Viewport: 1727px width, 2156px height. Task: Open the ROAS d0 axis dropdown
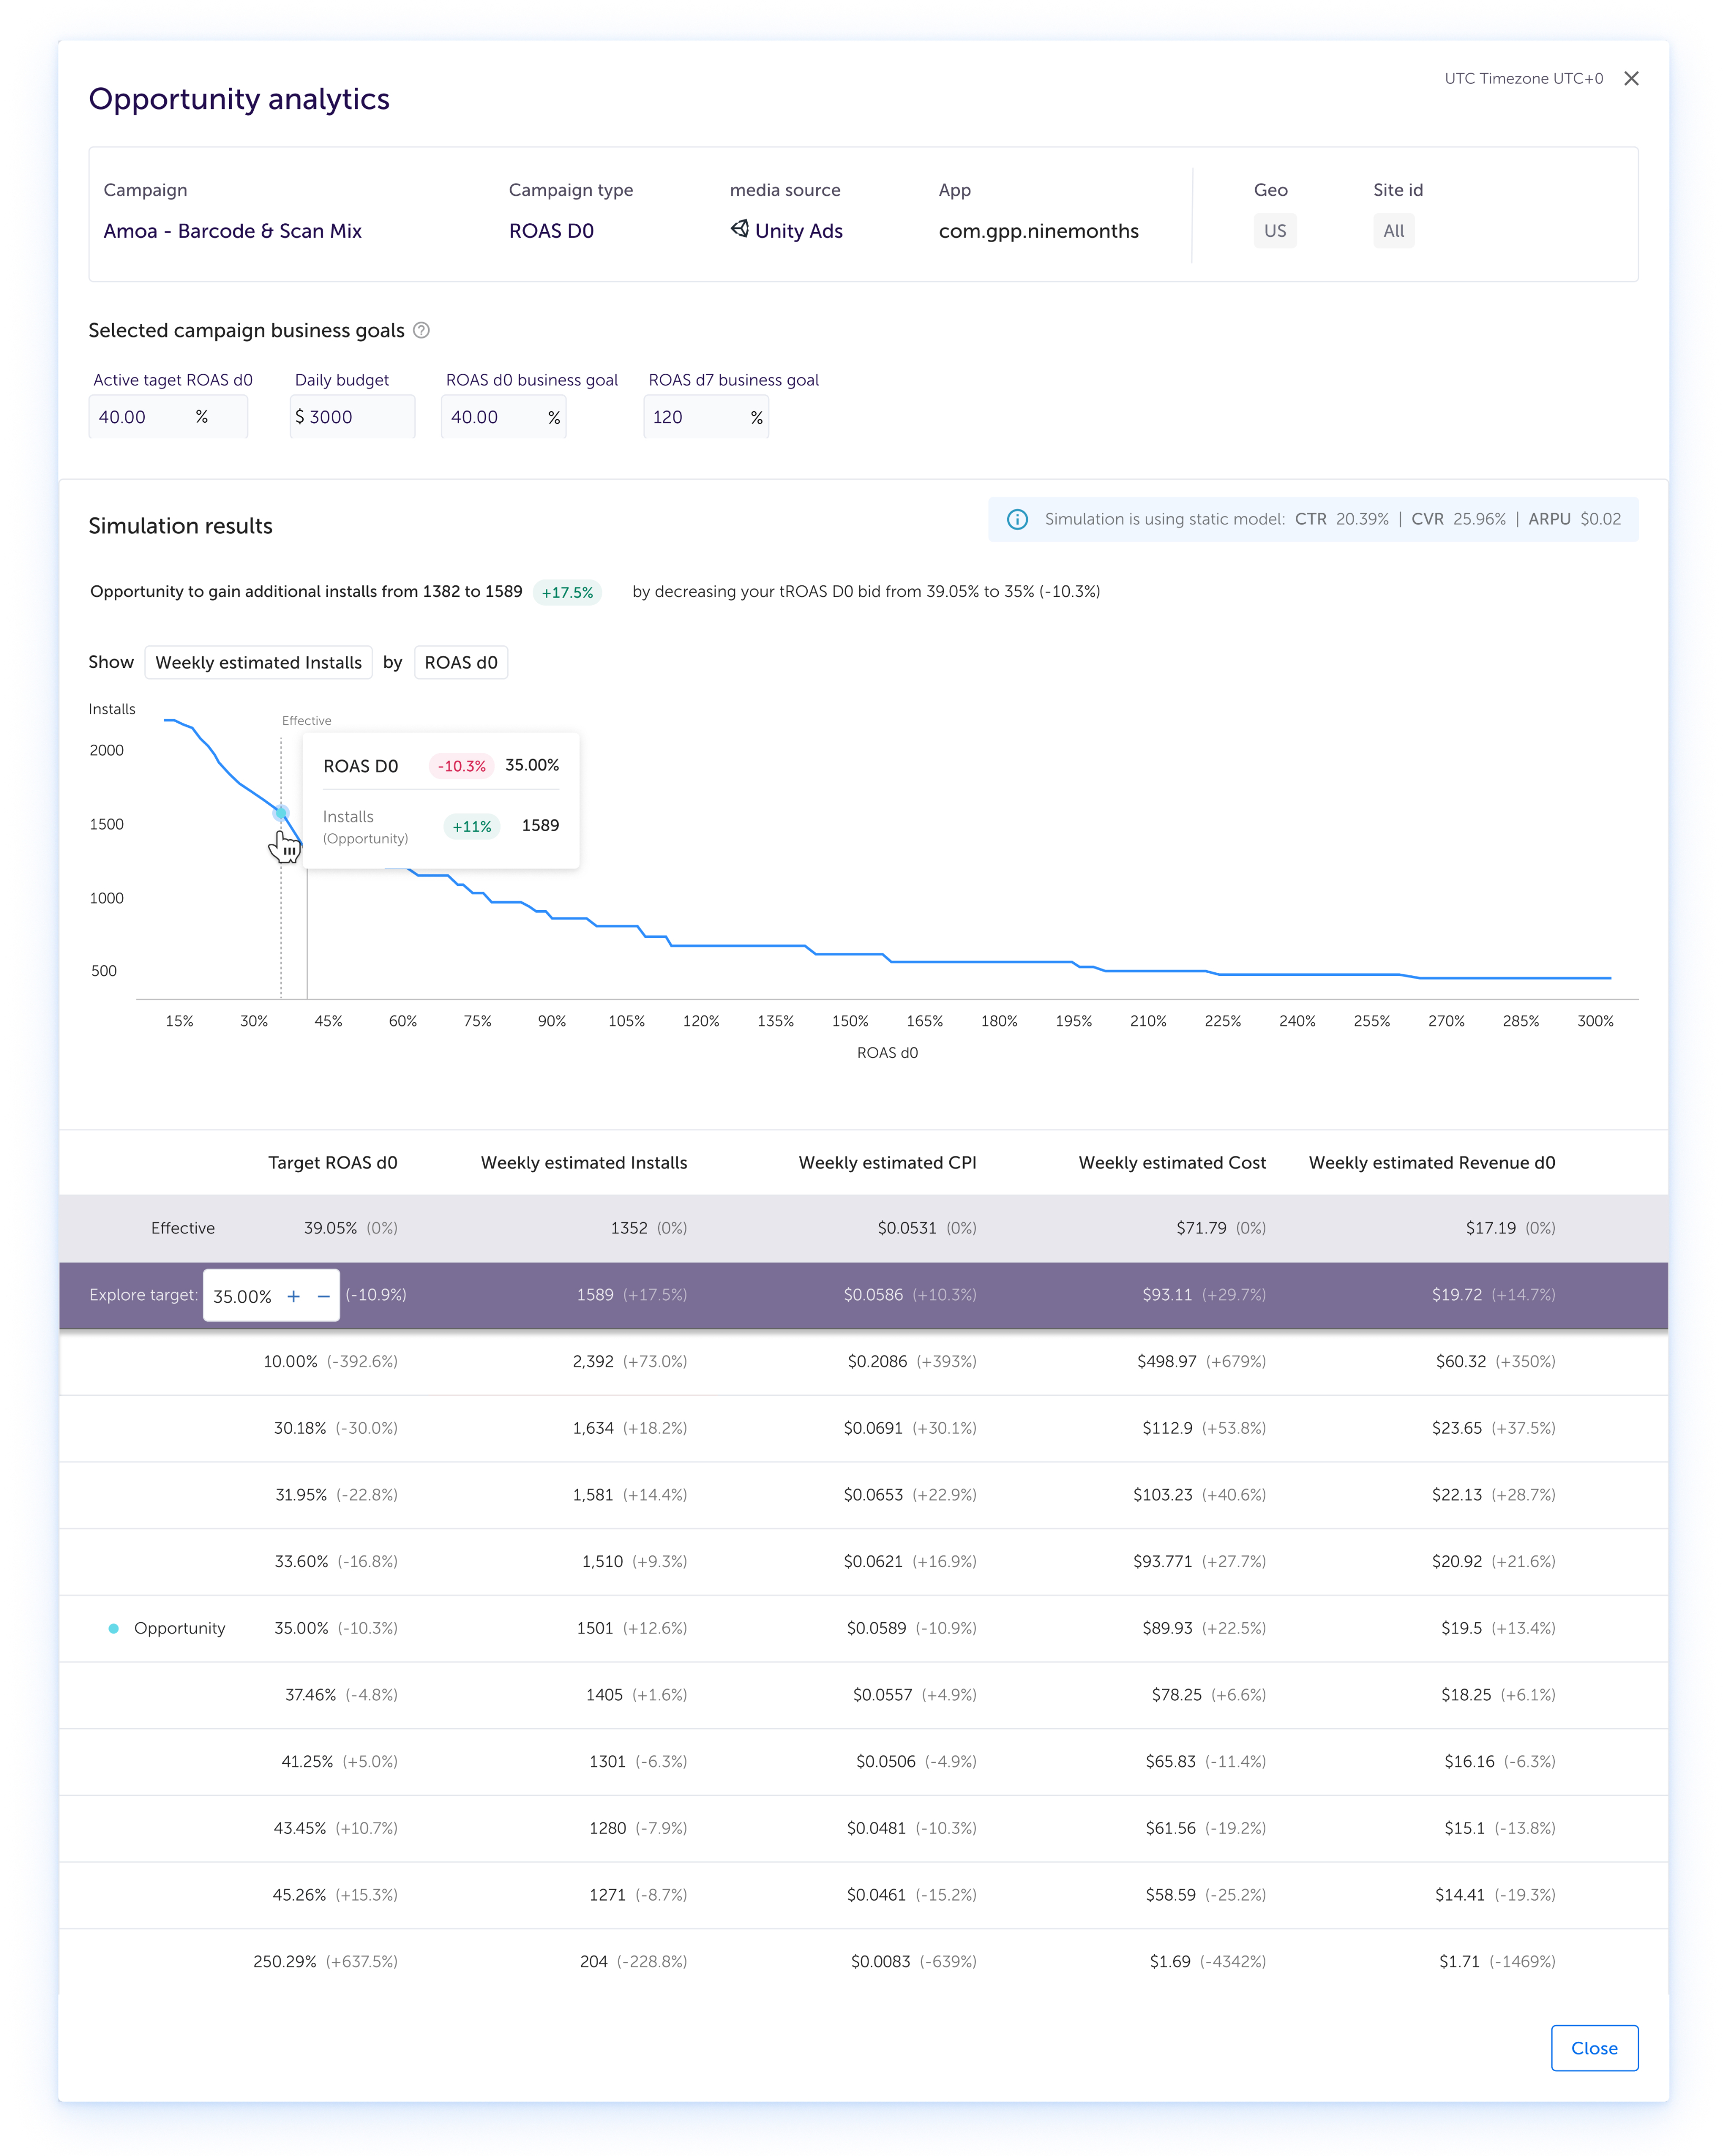click(460, 663)
